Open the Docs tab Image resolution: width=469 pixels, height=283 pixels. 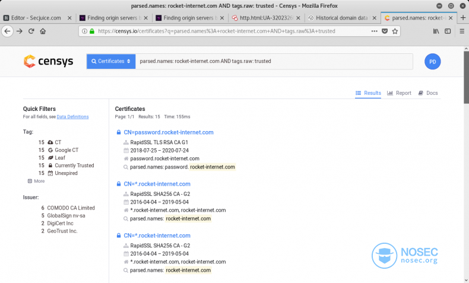coord(427,93)
